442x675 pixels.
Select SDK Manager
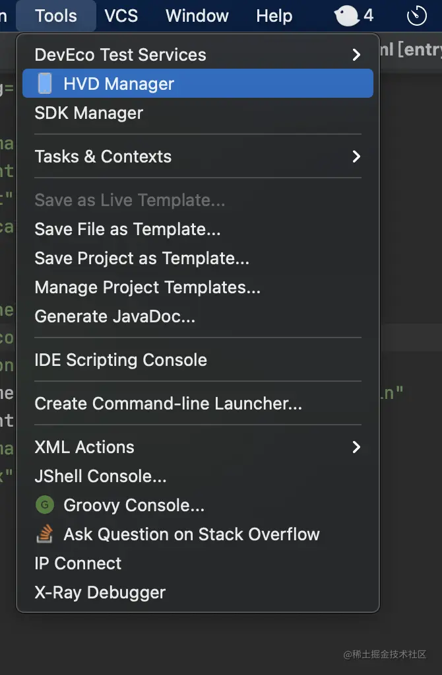click(89, 113)
